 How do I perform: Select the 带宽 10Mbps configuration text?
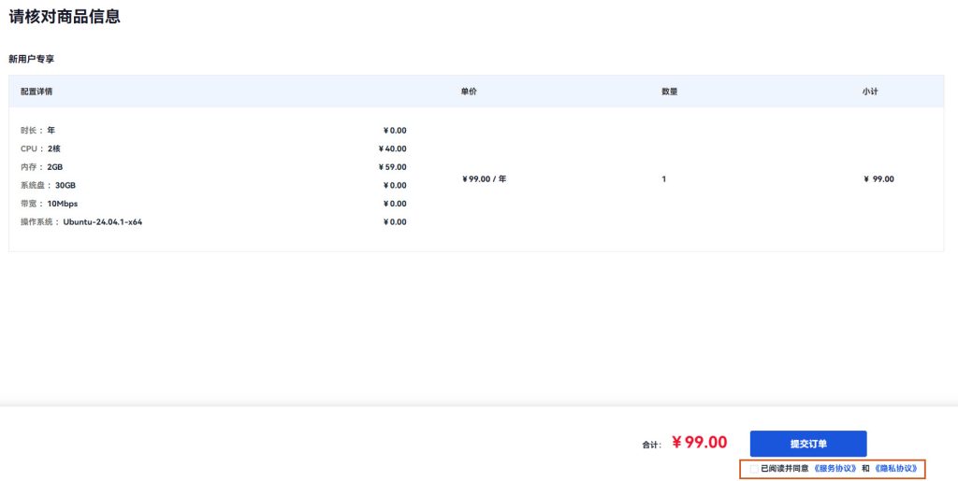[x=49, y=204]
